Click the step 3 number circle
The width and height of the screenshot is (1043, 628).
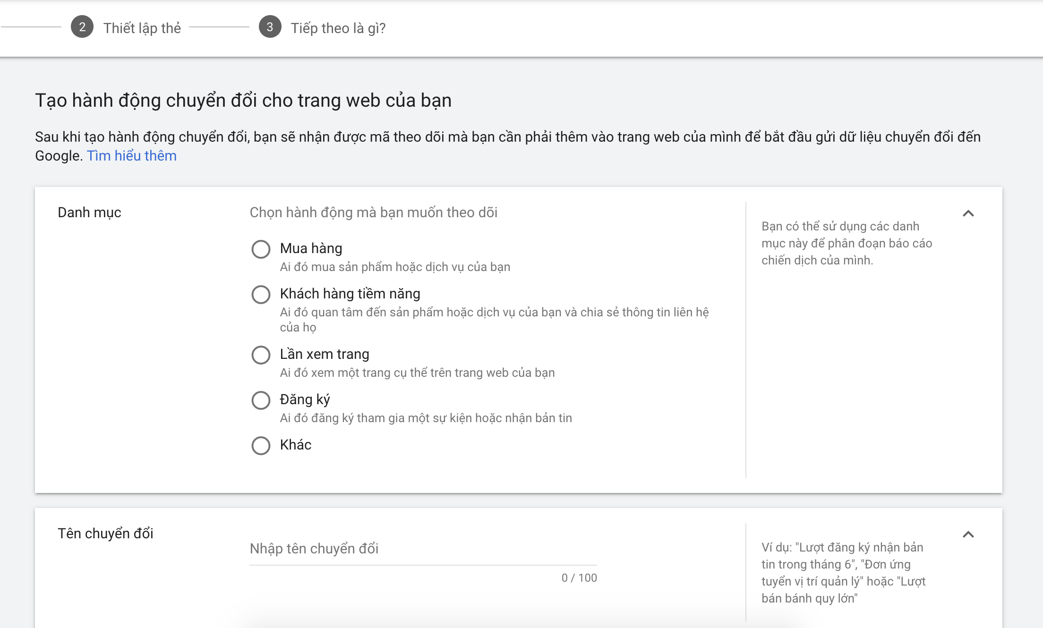(270, 27)
